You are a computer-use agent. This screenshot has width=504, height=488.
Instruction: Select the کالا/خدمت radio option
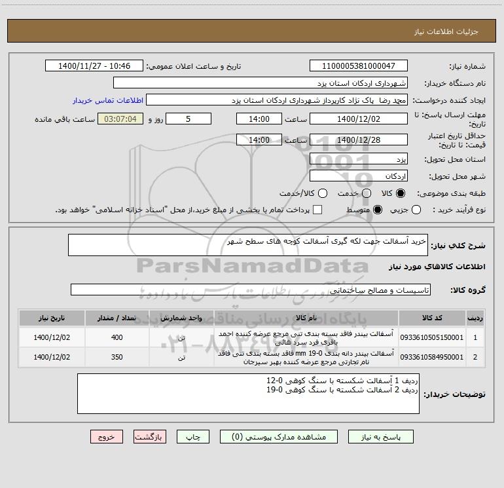pos(323,193)
